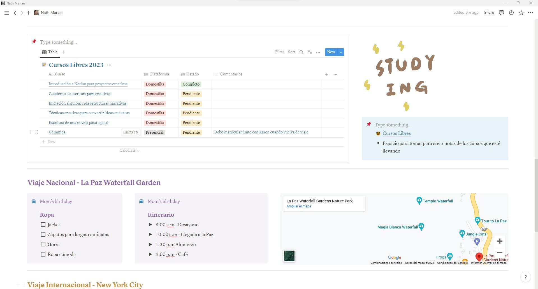
Task: Add a new table property column
Action: [326, 74]
